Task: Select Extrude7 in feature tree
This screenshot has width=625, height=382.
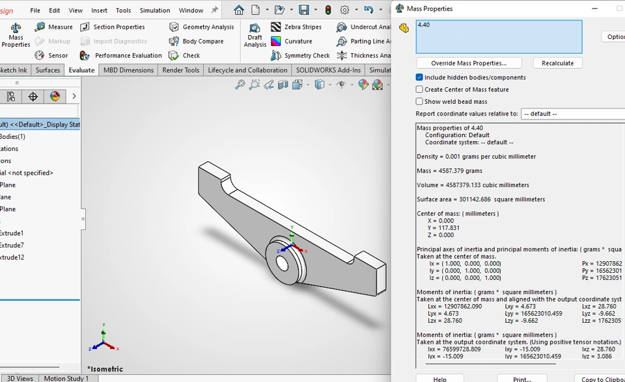Action: coord(12,245)
